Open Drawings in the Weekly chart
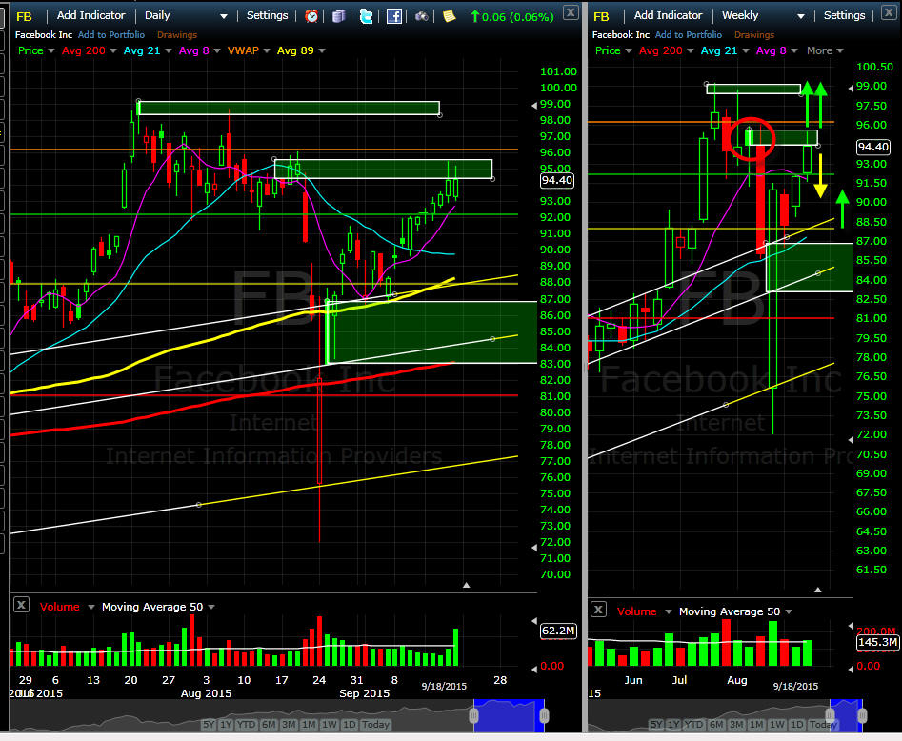902x741 pixels. [x=754, y=35]
